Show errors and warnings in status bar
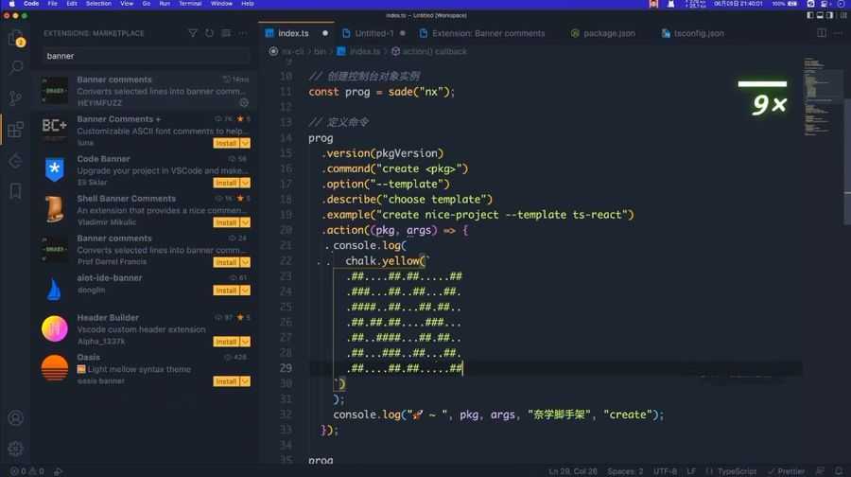 [27, 471]
